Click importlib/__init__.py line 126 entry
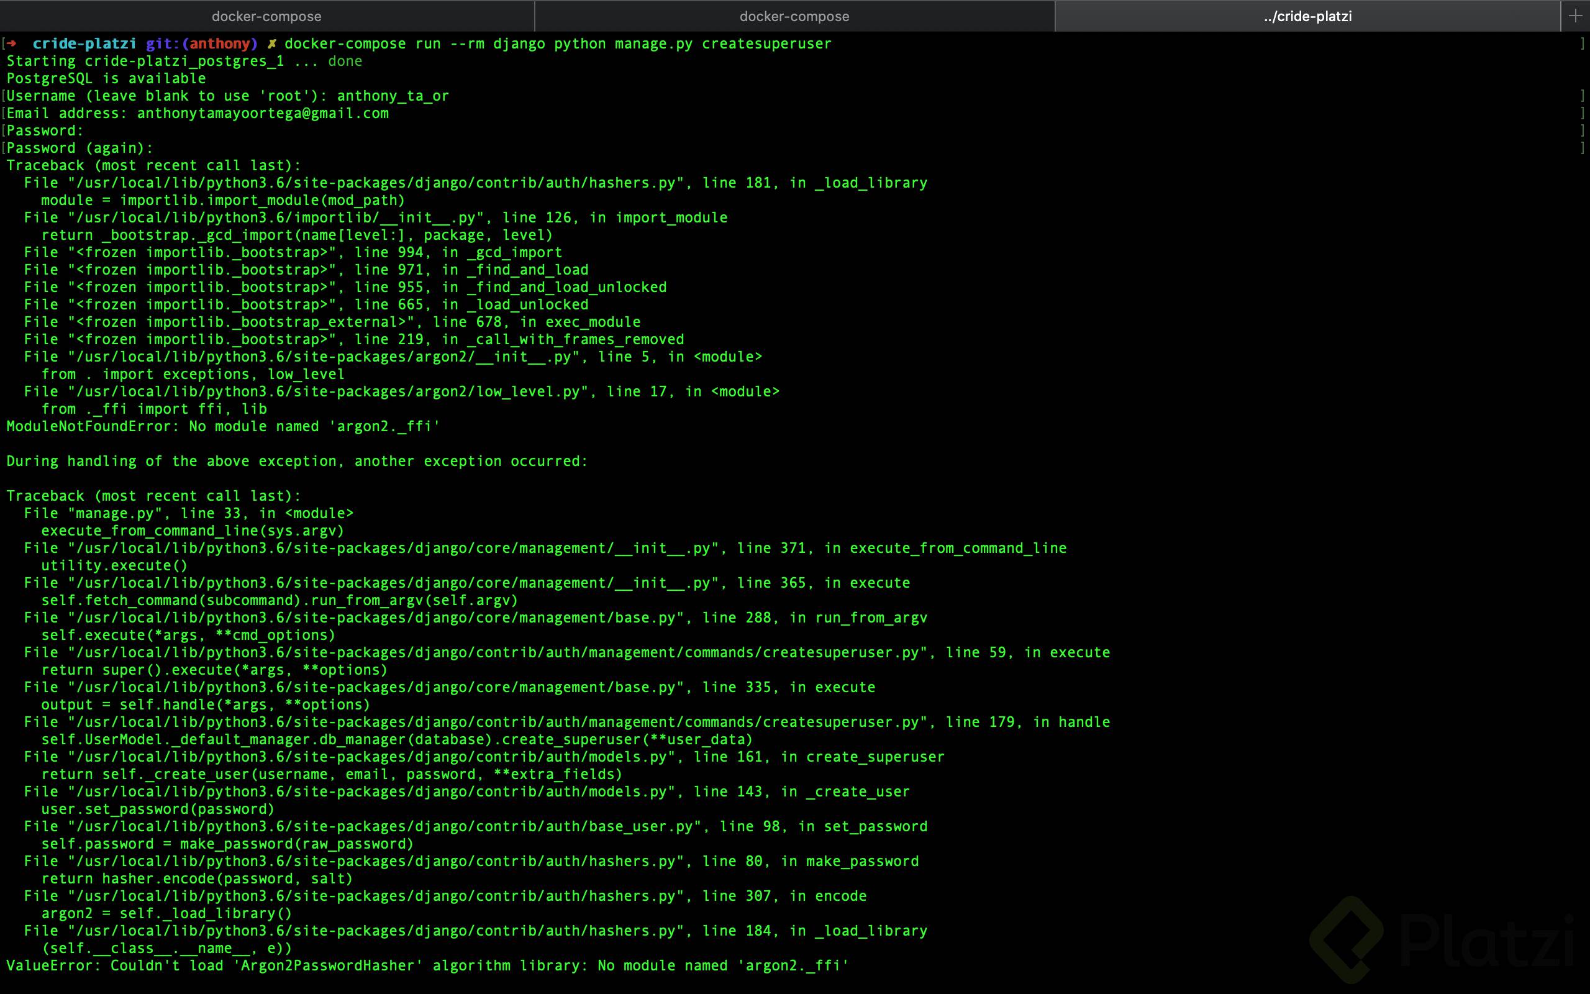This screenshot has width=1590, height=994. (x=376, y=217)
